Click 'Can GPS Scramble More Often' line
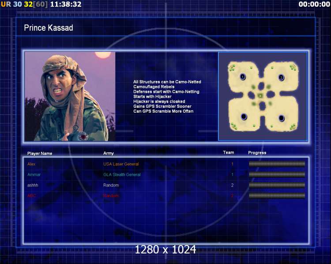This screenshot has height=264, width=331. click(x=163, y=111)
